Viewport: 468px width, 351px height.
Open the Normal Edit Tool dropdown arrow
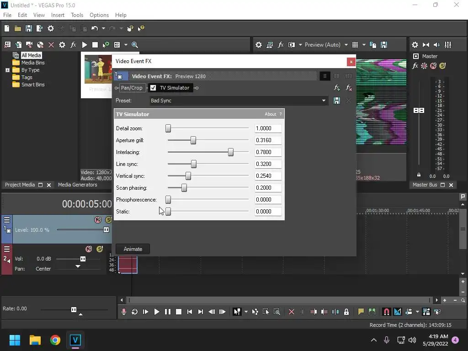coord(246,312)
